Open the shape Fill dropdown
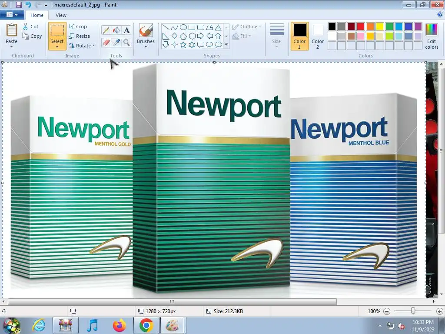The height and width of the screenshot is (334, 445). coord(242,36)
